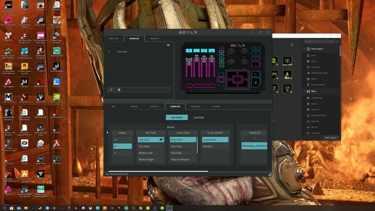Open the System tab
Viewport: 375px width, 211px height.
(216, 107)
